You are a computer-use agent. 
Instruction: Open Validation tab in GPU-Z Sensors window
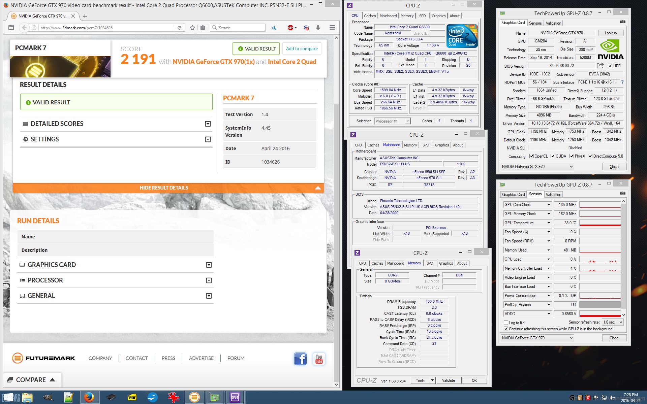(x=553, y=195)
